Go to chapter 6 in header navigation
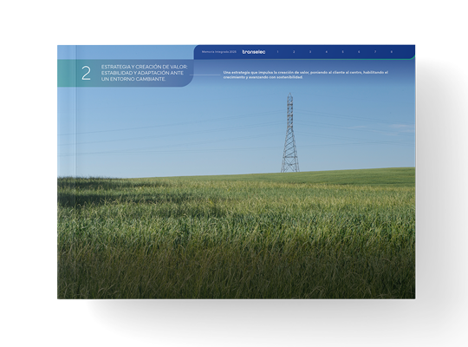The image size is (468, 347). click(359, 52)
